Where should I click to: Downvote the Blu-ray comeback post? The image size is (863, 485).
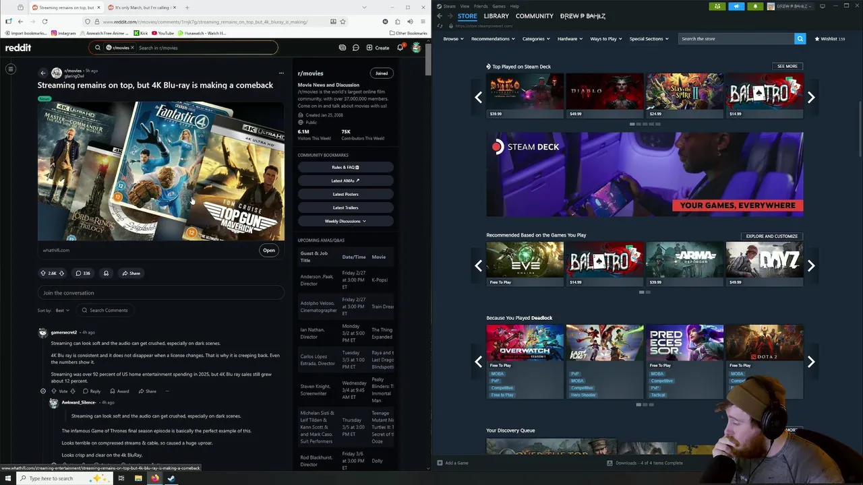coord(61,273)
